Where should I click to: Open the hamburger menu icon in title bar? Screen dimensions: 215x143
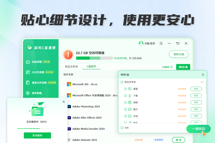pyautogui.click(x=161, y=43)
